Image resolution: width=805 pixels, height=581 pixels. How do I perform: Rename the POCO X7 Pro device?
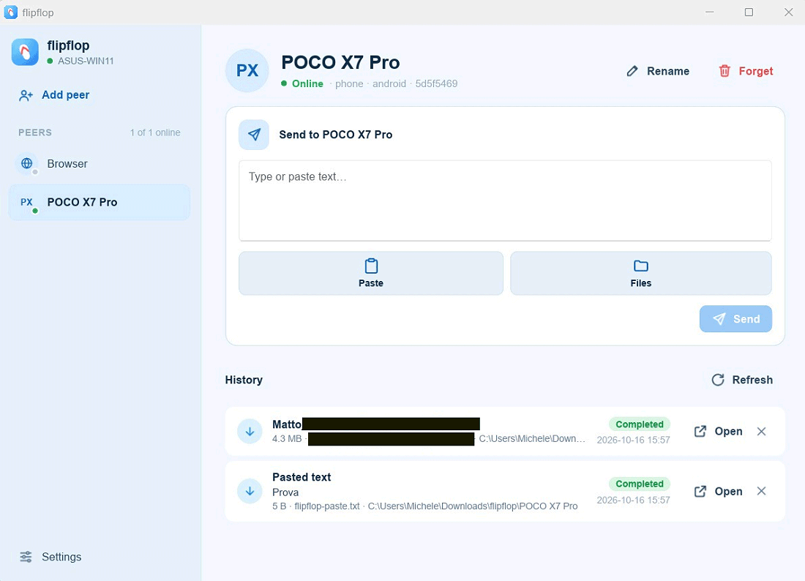pos(658,71)
